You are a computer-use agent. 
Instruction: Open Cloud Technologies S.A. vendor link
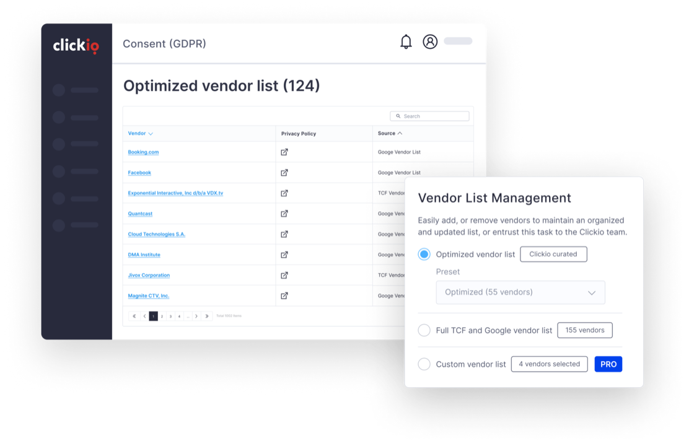[x=156, y=234]
